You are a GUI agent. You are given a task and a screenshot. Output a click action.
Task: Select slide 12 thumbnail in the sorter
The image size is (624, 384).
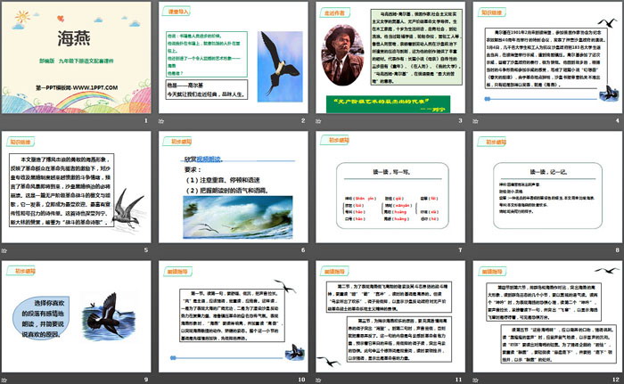click(547, 316)
